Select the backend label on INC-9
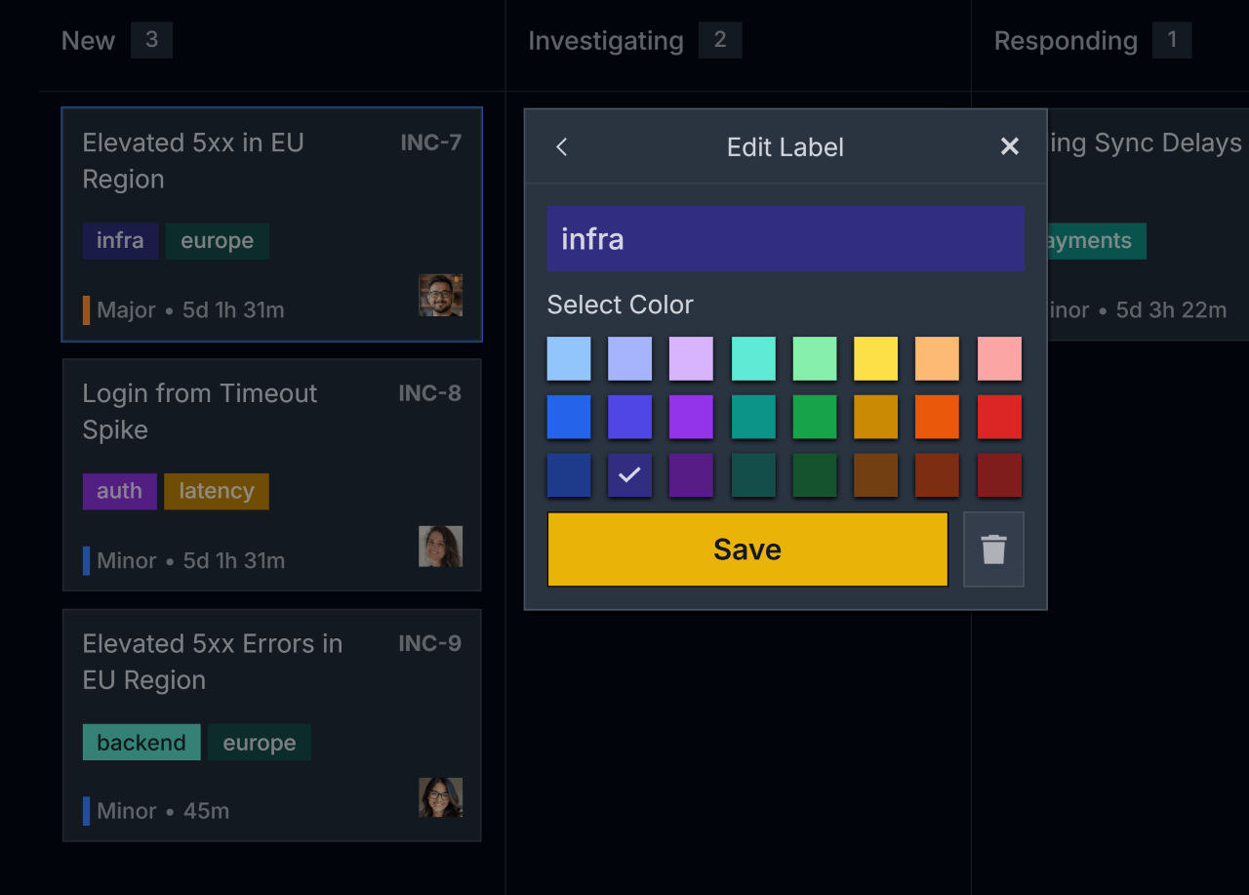Image resolution: width=1249 pixels, height=895 pixels. coord(141,742)
